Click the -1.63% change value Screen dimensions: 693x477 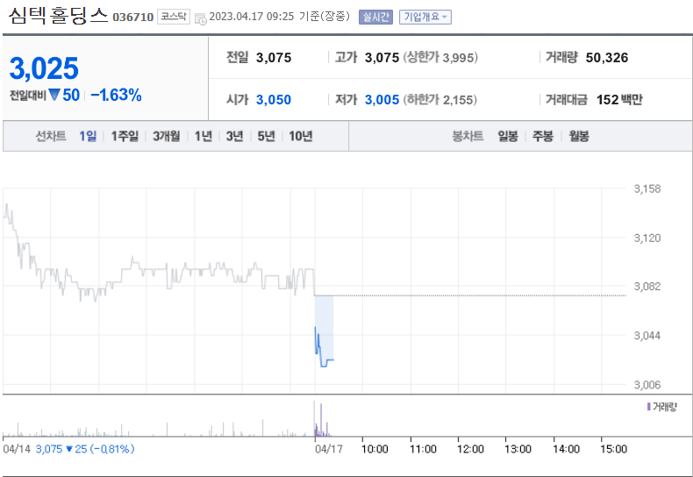tap(116, 95)
